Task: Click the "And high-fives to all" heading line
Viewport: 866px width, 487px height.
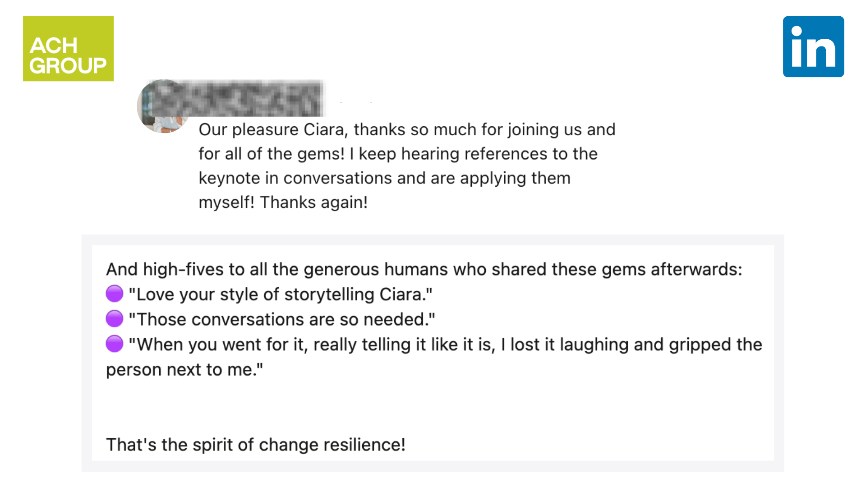Action: coord(424,269)
